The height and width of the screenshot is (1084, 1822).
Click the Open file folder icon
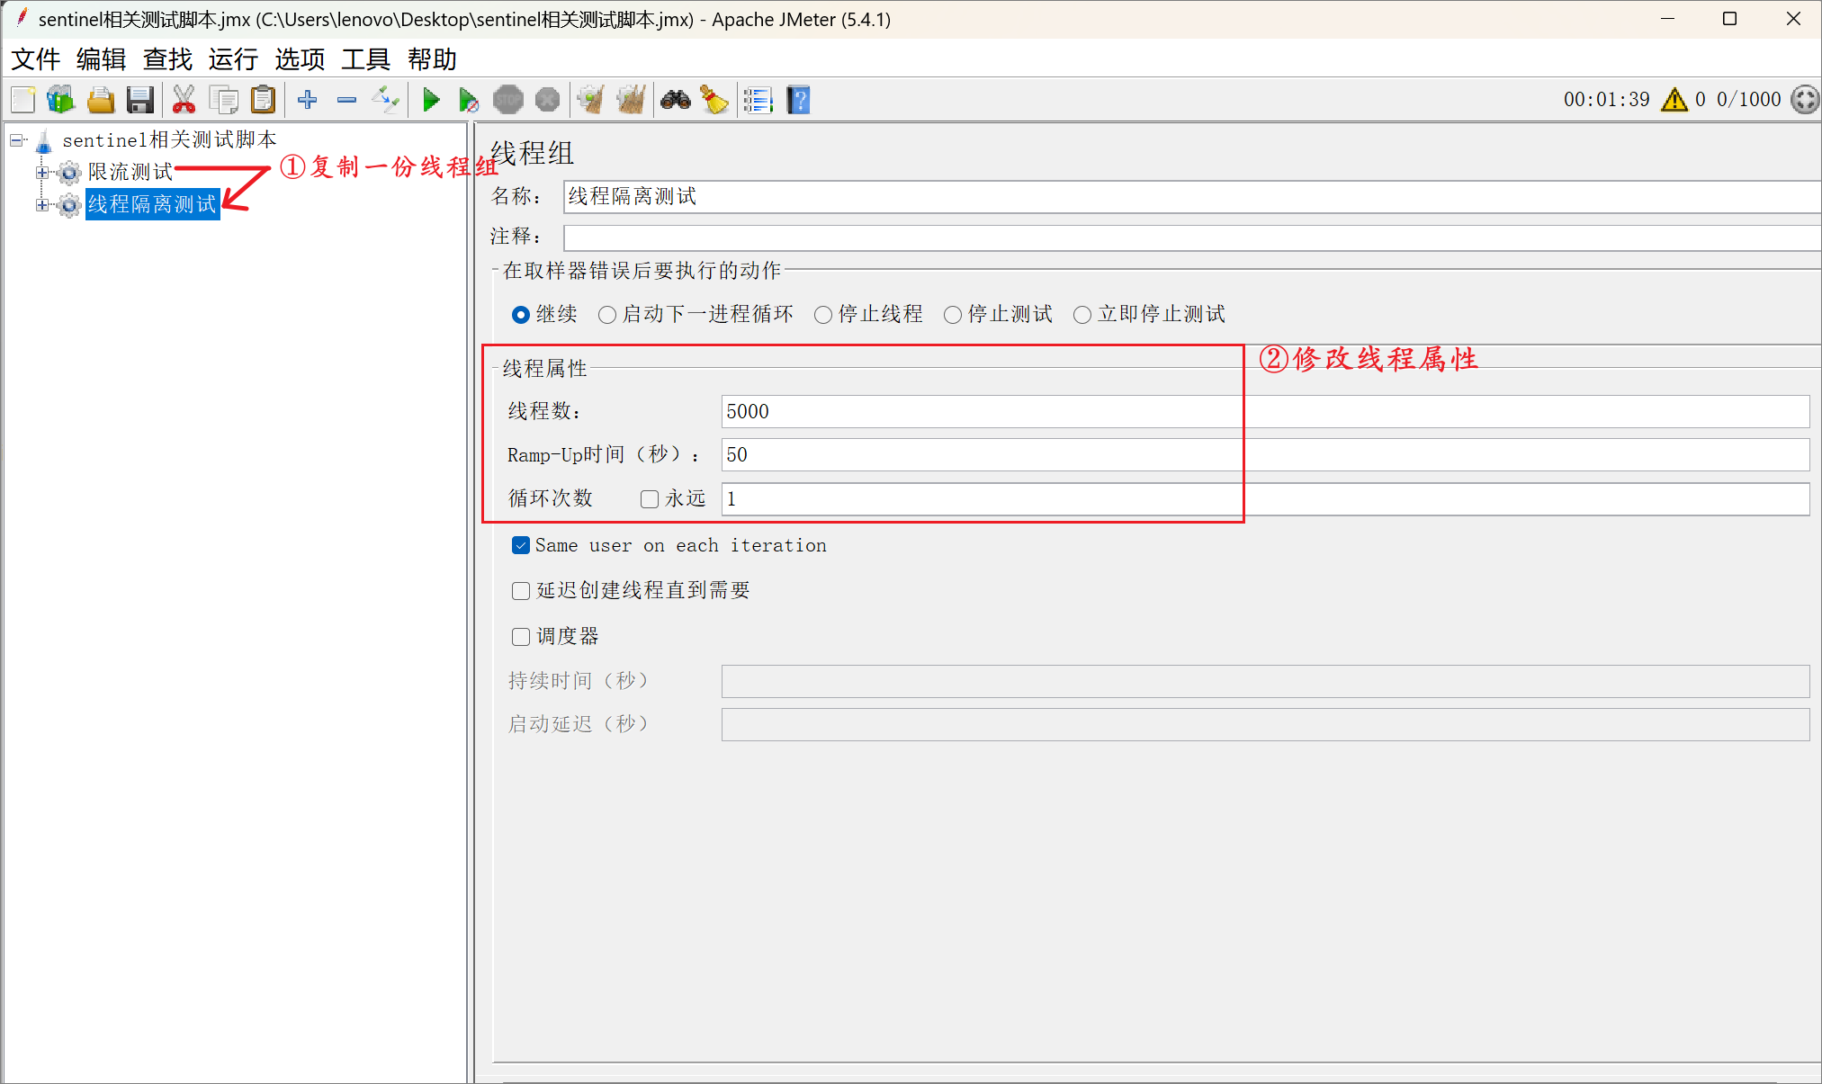click(x=101, y=100)
